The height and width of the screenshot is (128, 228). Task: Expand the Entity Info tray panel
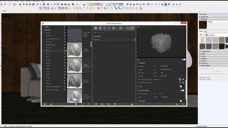coord(213,17)
